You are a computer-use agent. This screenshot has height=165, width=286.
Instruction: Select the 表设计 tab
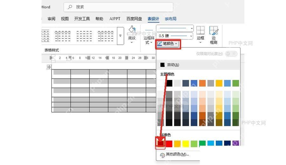click(153, 19)
